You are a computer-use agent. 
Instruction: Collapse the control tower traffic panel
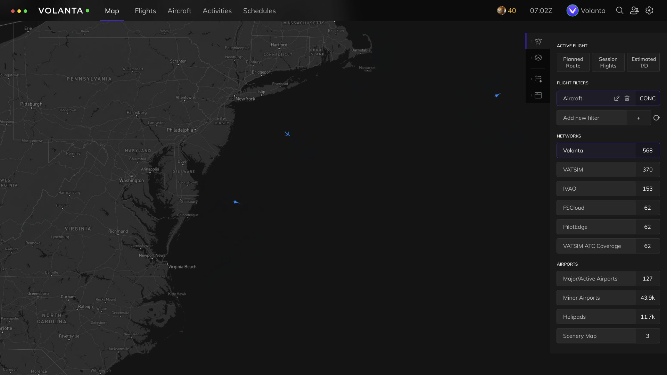538,41
